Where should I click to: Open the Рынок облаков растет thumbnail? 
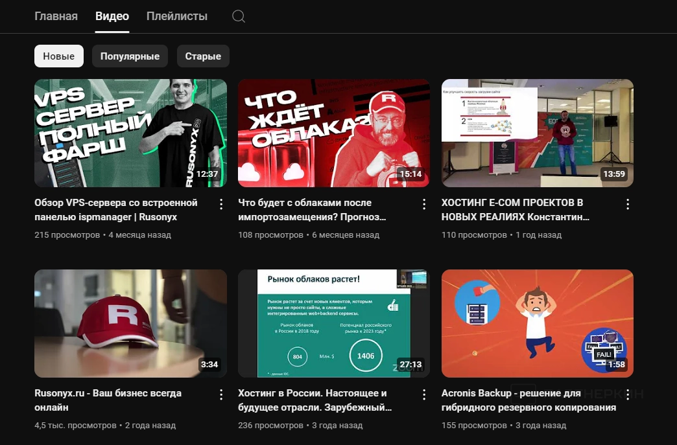334,323
